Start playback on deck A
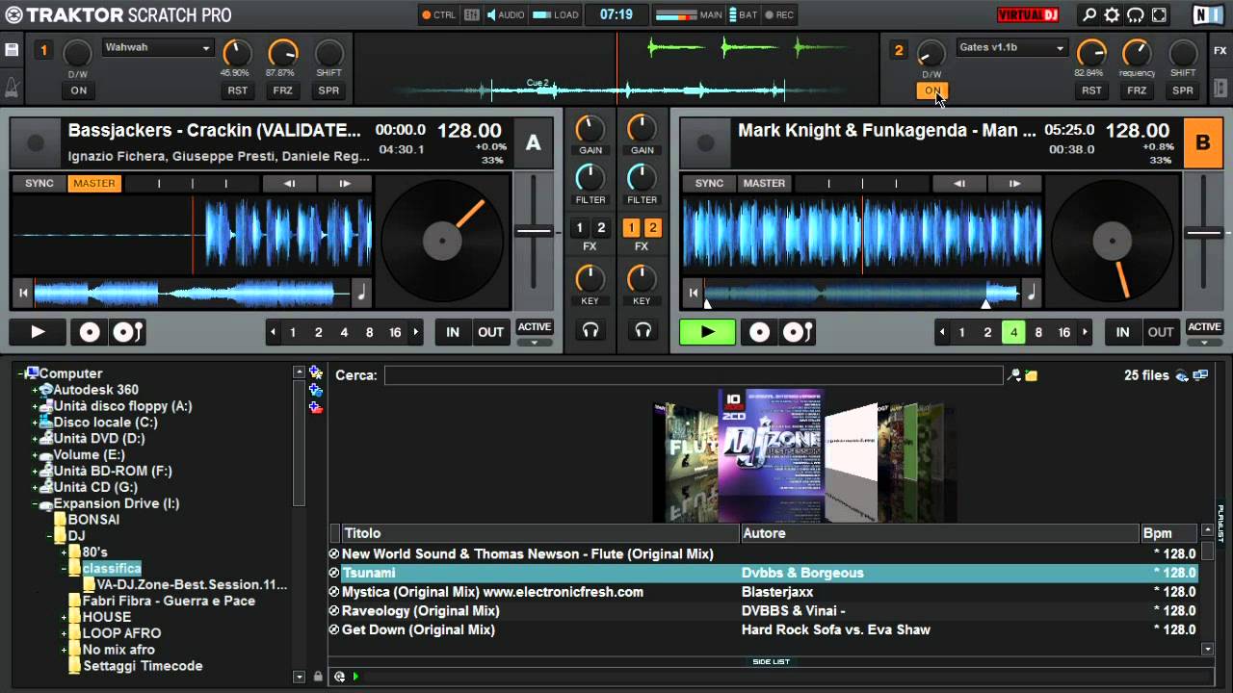1233x693 pixels. (x=38, y=332)
